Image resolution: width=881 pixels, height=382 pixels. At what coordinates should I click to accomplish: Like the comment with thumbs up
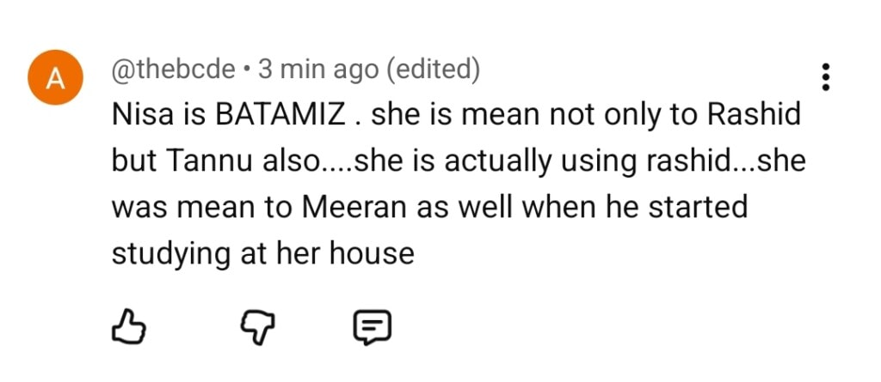coord(128,325)
